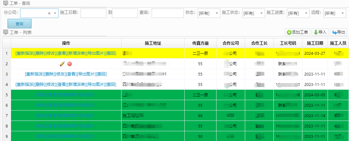Screen dimensions: 349x141
Task: Click the pencil edit icon in row 2
Action: click(62, 64)
